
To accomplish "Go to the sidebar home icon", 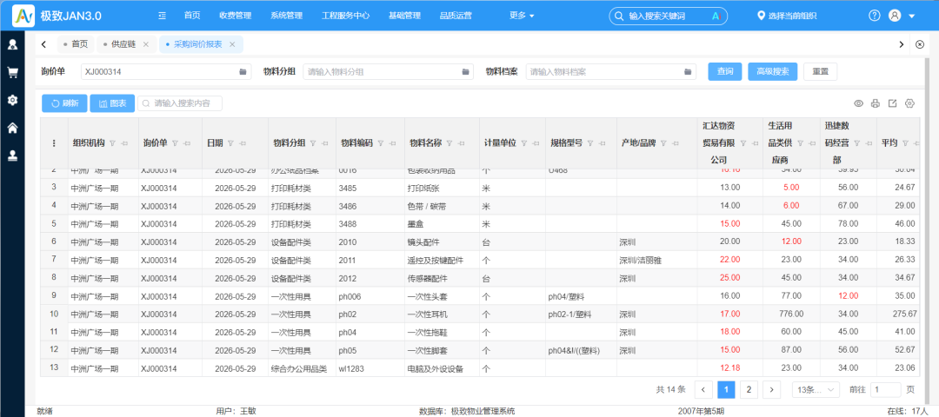I will pos(12,128).
